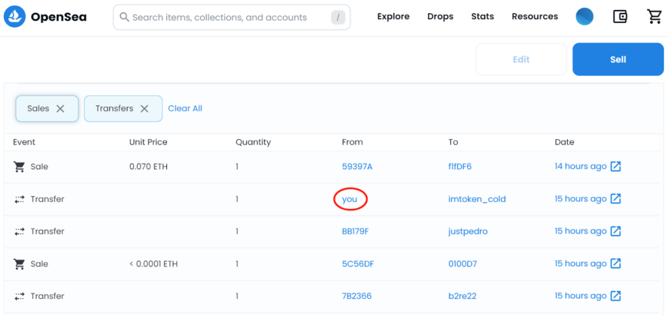Viewport: 668px width, 315px height.
Task: Open the circled "you" sender link
Action: point(349,199)
